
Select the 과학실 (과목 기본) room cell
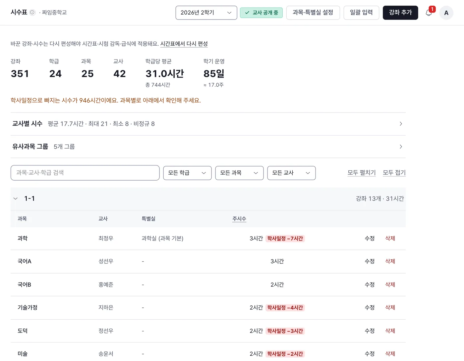(162, 238)
